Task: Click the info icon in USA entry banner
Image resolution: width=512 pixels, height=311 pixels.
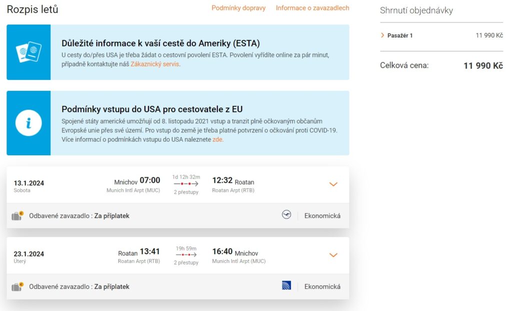Action: pyautogui.click(x=28, y=123)
